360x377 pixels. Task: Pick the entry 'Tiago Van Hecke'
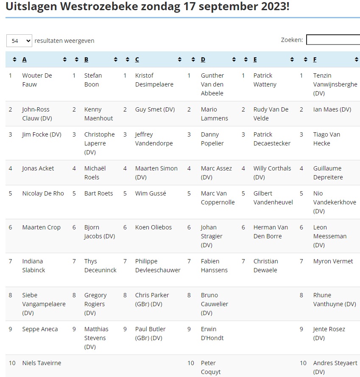tap(327, 139)
